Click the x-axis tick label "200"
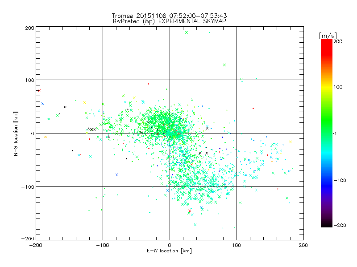This screenshot has height=267, width=357. (x=303, y=245)
